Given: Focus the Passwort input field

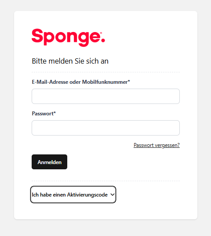Looking at the screenshot, I should [x=105, y=128].
